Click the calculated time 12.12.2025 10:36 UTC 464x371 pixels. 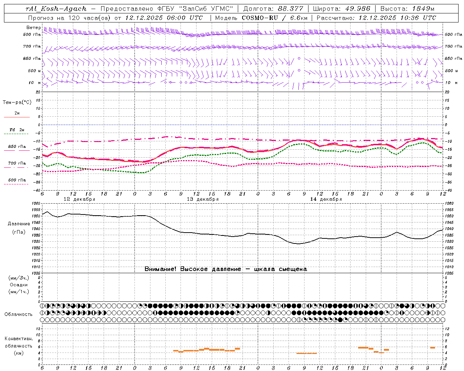click(397, 18)
